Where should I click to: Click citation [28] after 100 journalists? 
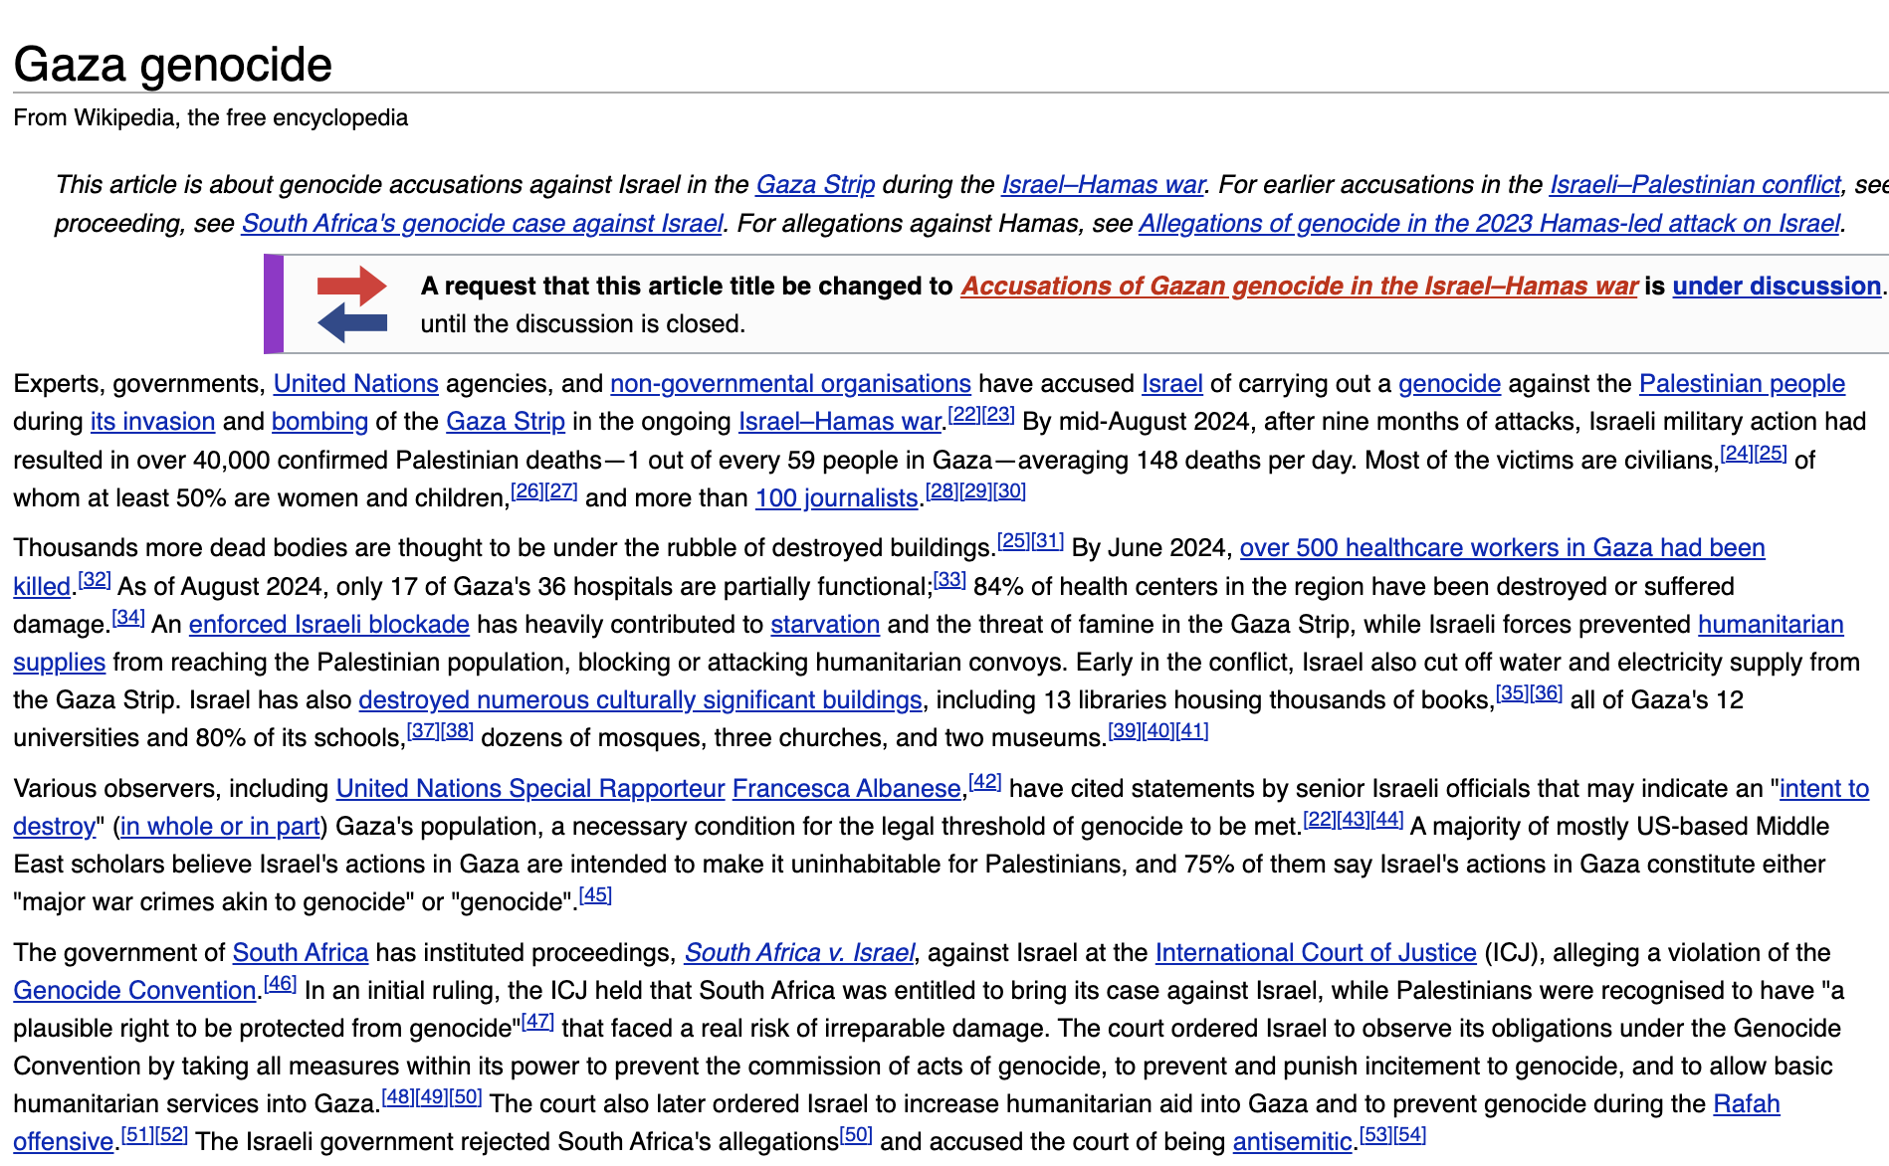click(942, 491)
